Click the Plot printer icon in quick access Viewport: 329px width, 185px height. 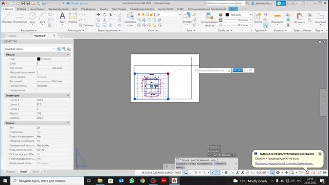[x=43, y=4]
